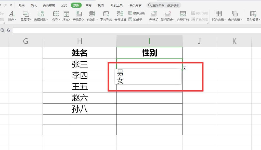Select 女 from the dropdown list
The image size is (261, 150).
click(120, 80)
